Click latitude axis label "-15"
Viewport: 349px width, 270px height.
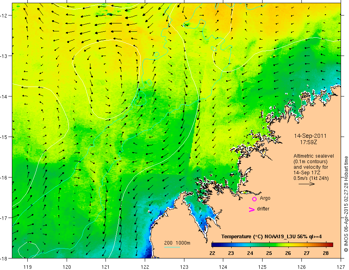pyautogui.click(x=4, y=137)
